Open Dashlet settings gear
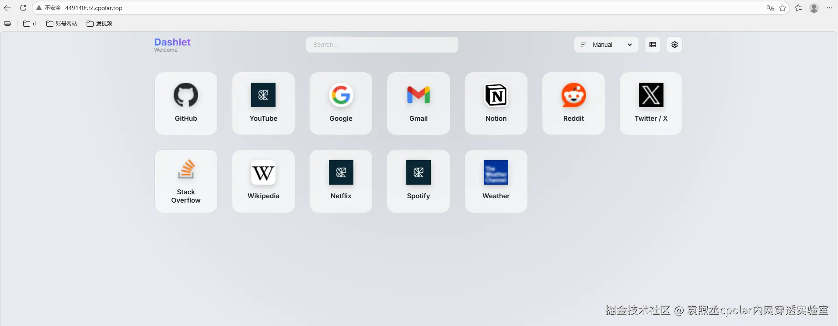Viewport: 838px width, 326px height. [x=674, y=45]
